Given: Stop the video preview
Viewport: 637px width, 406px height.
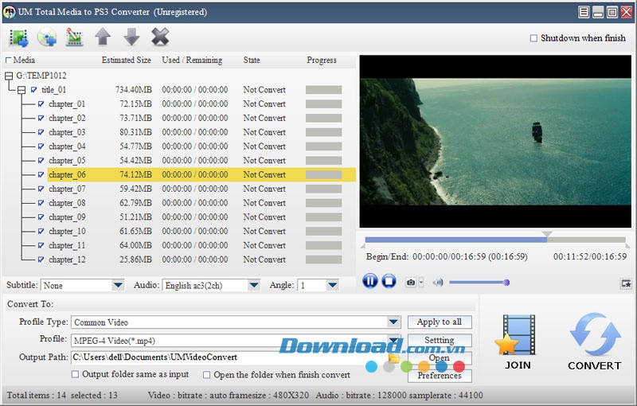Looking at the screenshot, I should pyautogui.click(x=389, y=281).
